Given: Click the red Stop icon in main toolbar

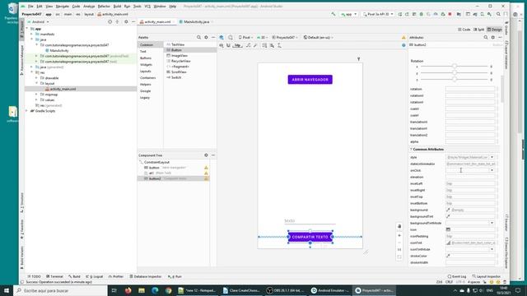Looking at the screenshot, I should [450, 14].
